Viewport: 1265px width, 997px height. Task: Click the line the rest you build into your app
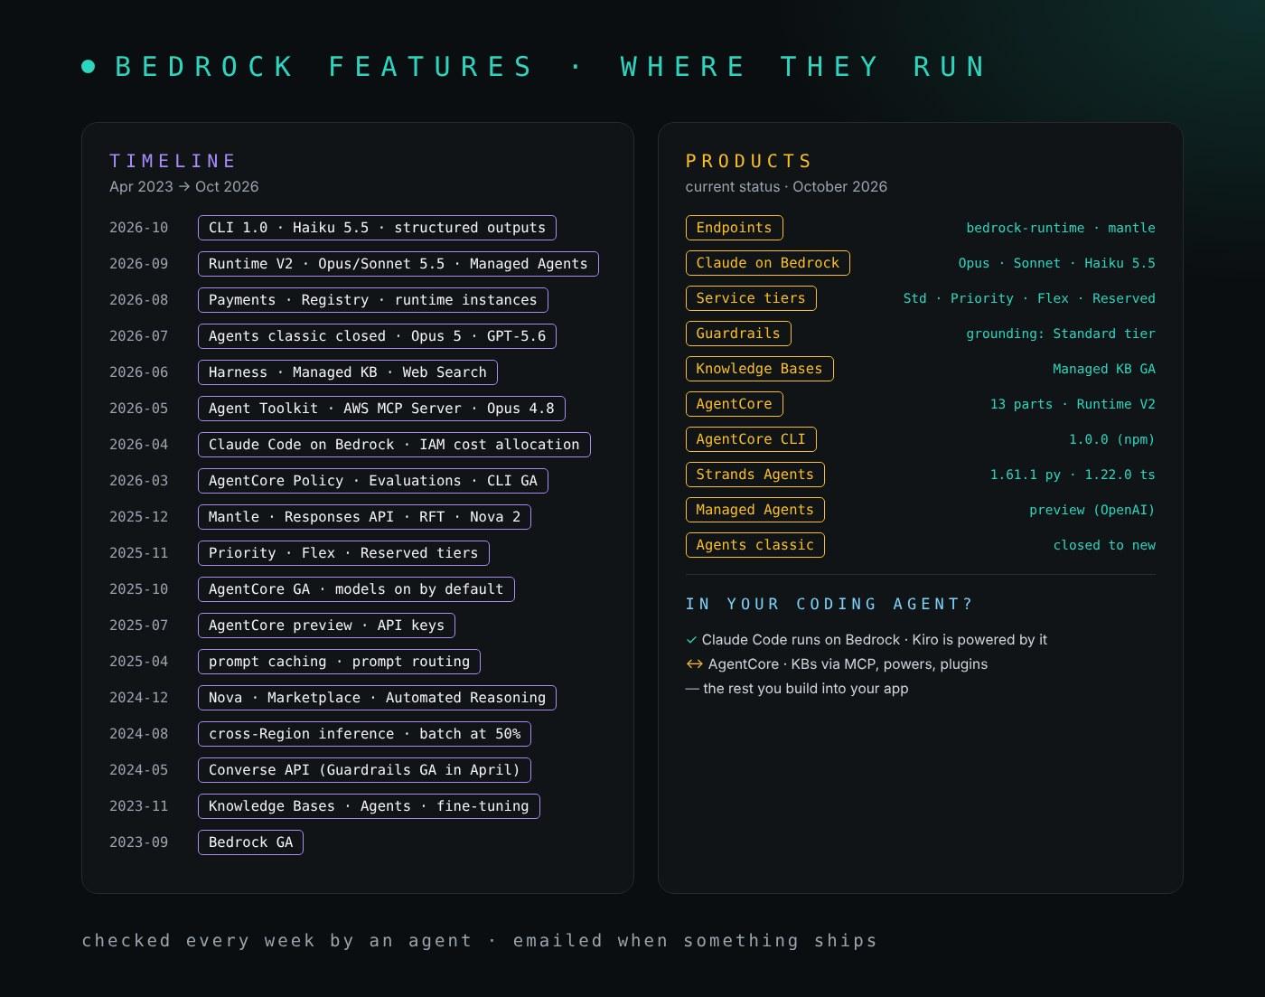click(797, 689)
